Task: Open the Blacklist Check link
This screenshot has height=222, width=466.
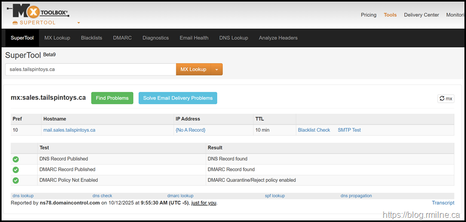Action: coord(314,130)
